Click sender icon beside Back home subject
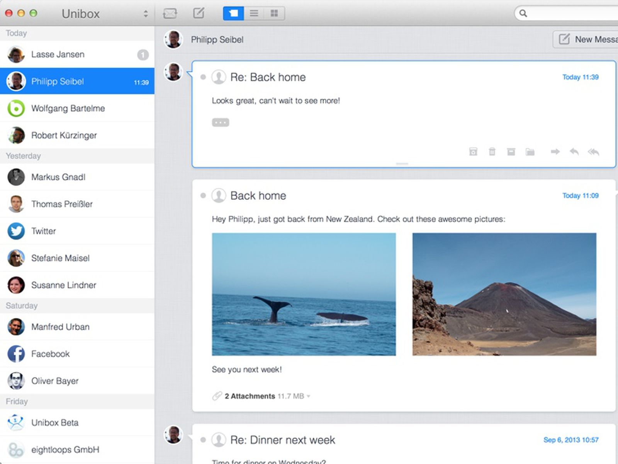 click(219, 196)
